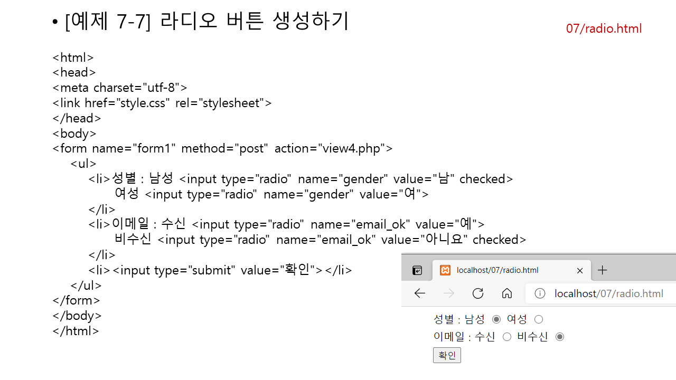
Task: Choose the 수신 email radio option
Action: click(x=507, y=337)
